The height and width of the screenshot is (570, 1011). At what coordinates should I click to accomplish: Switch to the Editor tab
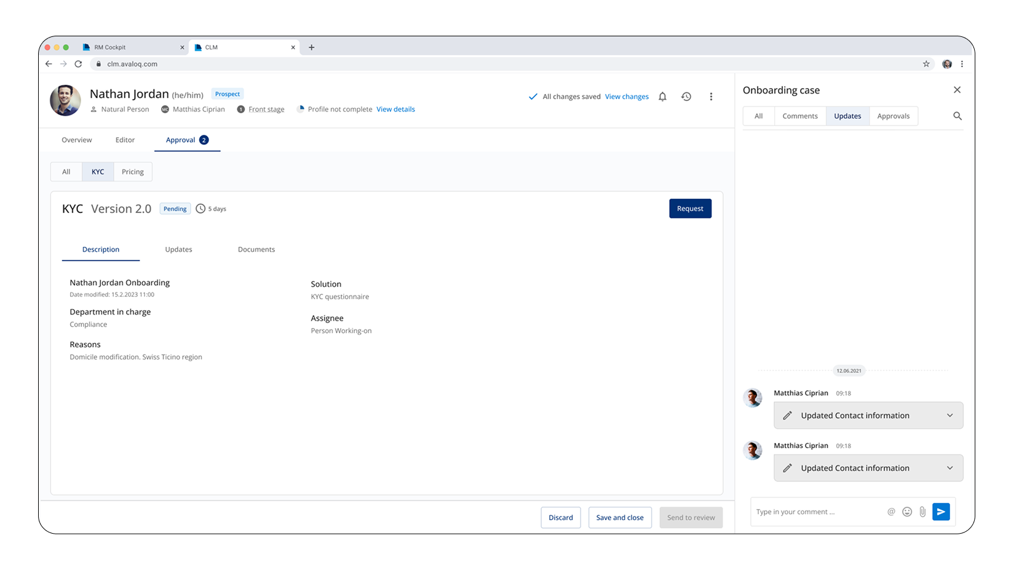pos(125,140)
